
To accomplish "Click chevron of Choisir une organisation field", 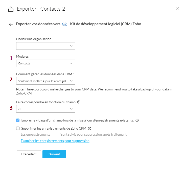I will [71, 46].
